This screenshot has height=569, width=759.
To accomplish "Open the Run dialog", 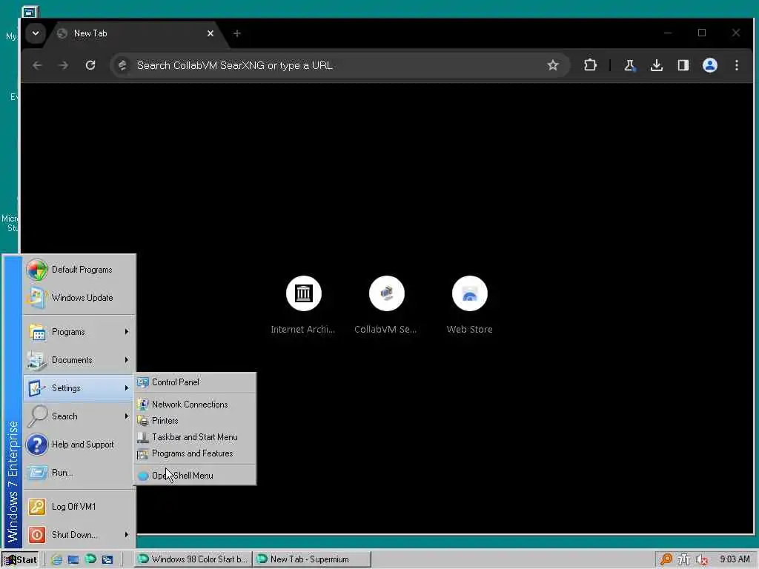I will tap(79, 472).
